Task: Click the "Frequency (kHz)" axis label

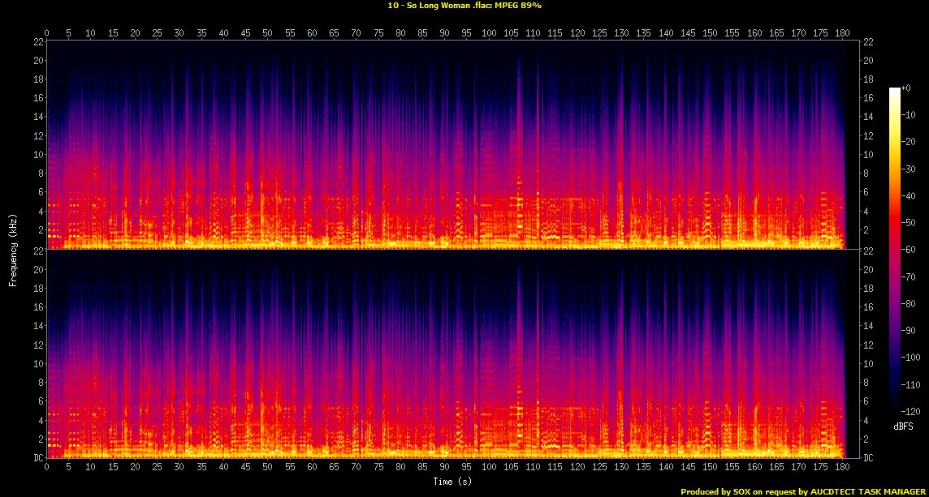Action: [12, 249]
